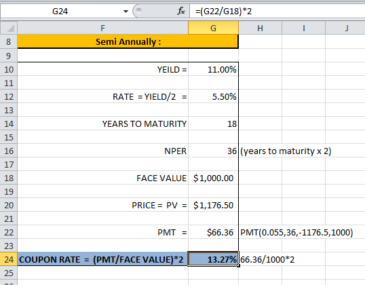Select row 14 header
The image size is (365, 285).
[x=9, y=123]
